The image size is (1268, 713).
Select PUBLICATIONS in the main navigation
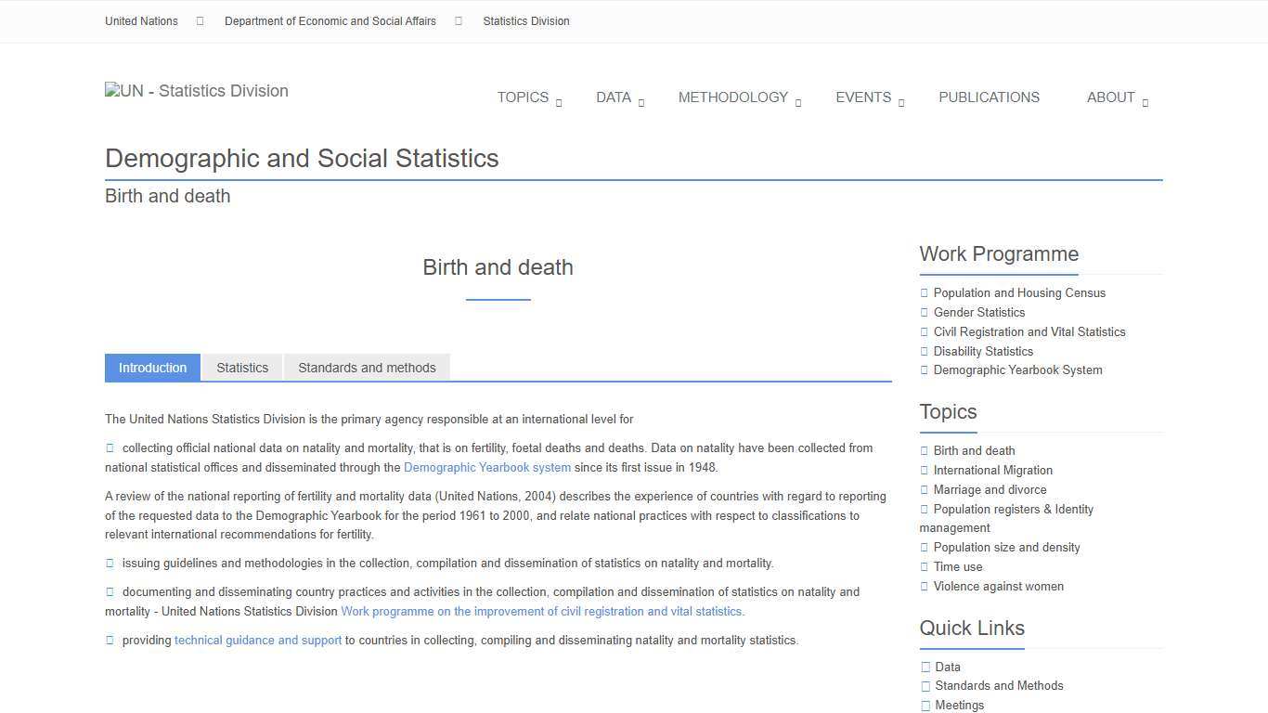click(x=990, y=97)
